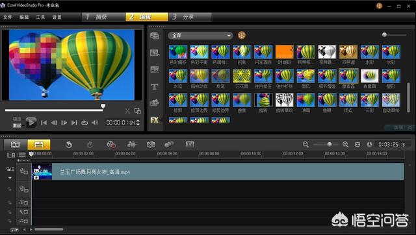416x235 pixels.
Task: Select the 万花筒 kaleidoscope filter thumbnail
Action: [x=242, y=76]
